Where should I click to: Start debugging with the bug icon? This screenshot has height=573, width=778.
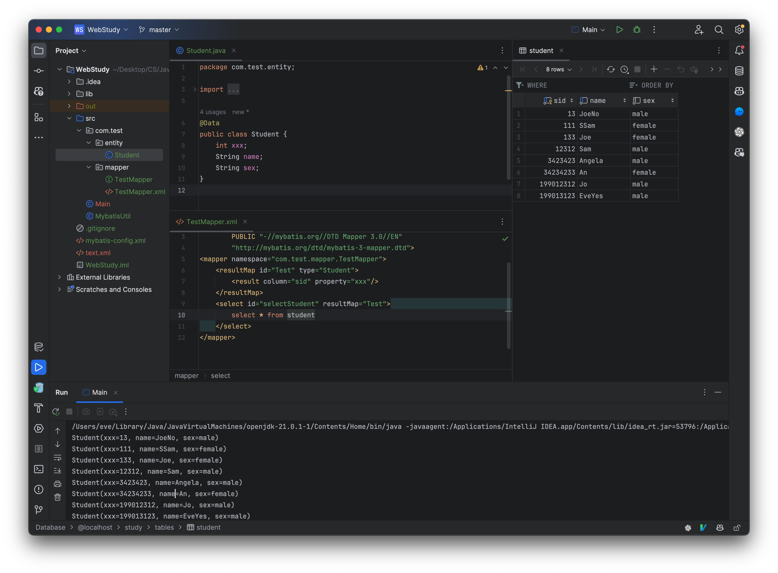point(637,30)
